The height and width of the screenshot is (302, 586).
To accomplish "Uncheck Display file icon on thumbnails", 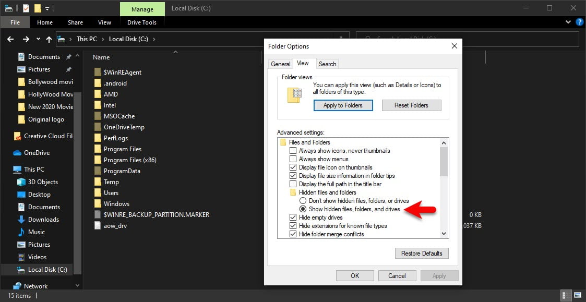I will pyautogui.click(x=293, y=167).
